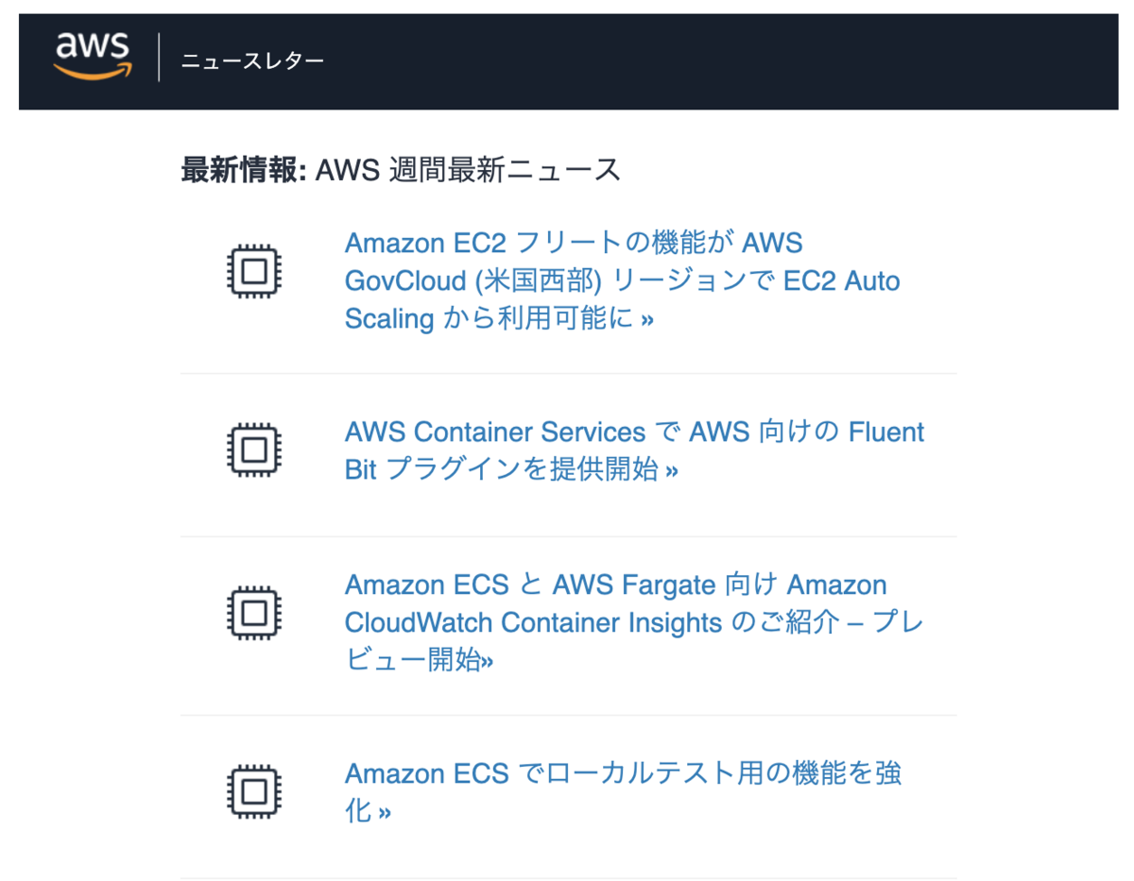
Task: Click the chip icon beside the CloudWatch Container Insights item
Action: pos(254,613)
